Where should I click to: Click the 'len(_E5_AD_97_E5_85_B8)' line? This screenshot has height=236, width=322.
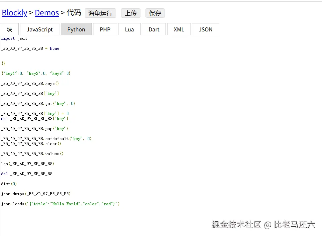(28, 164)
